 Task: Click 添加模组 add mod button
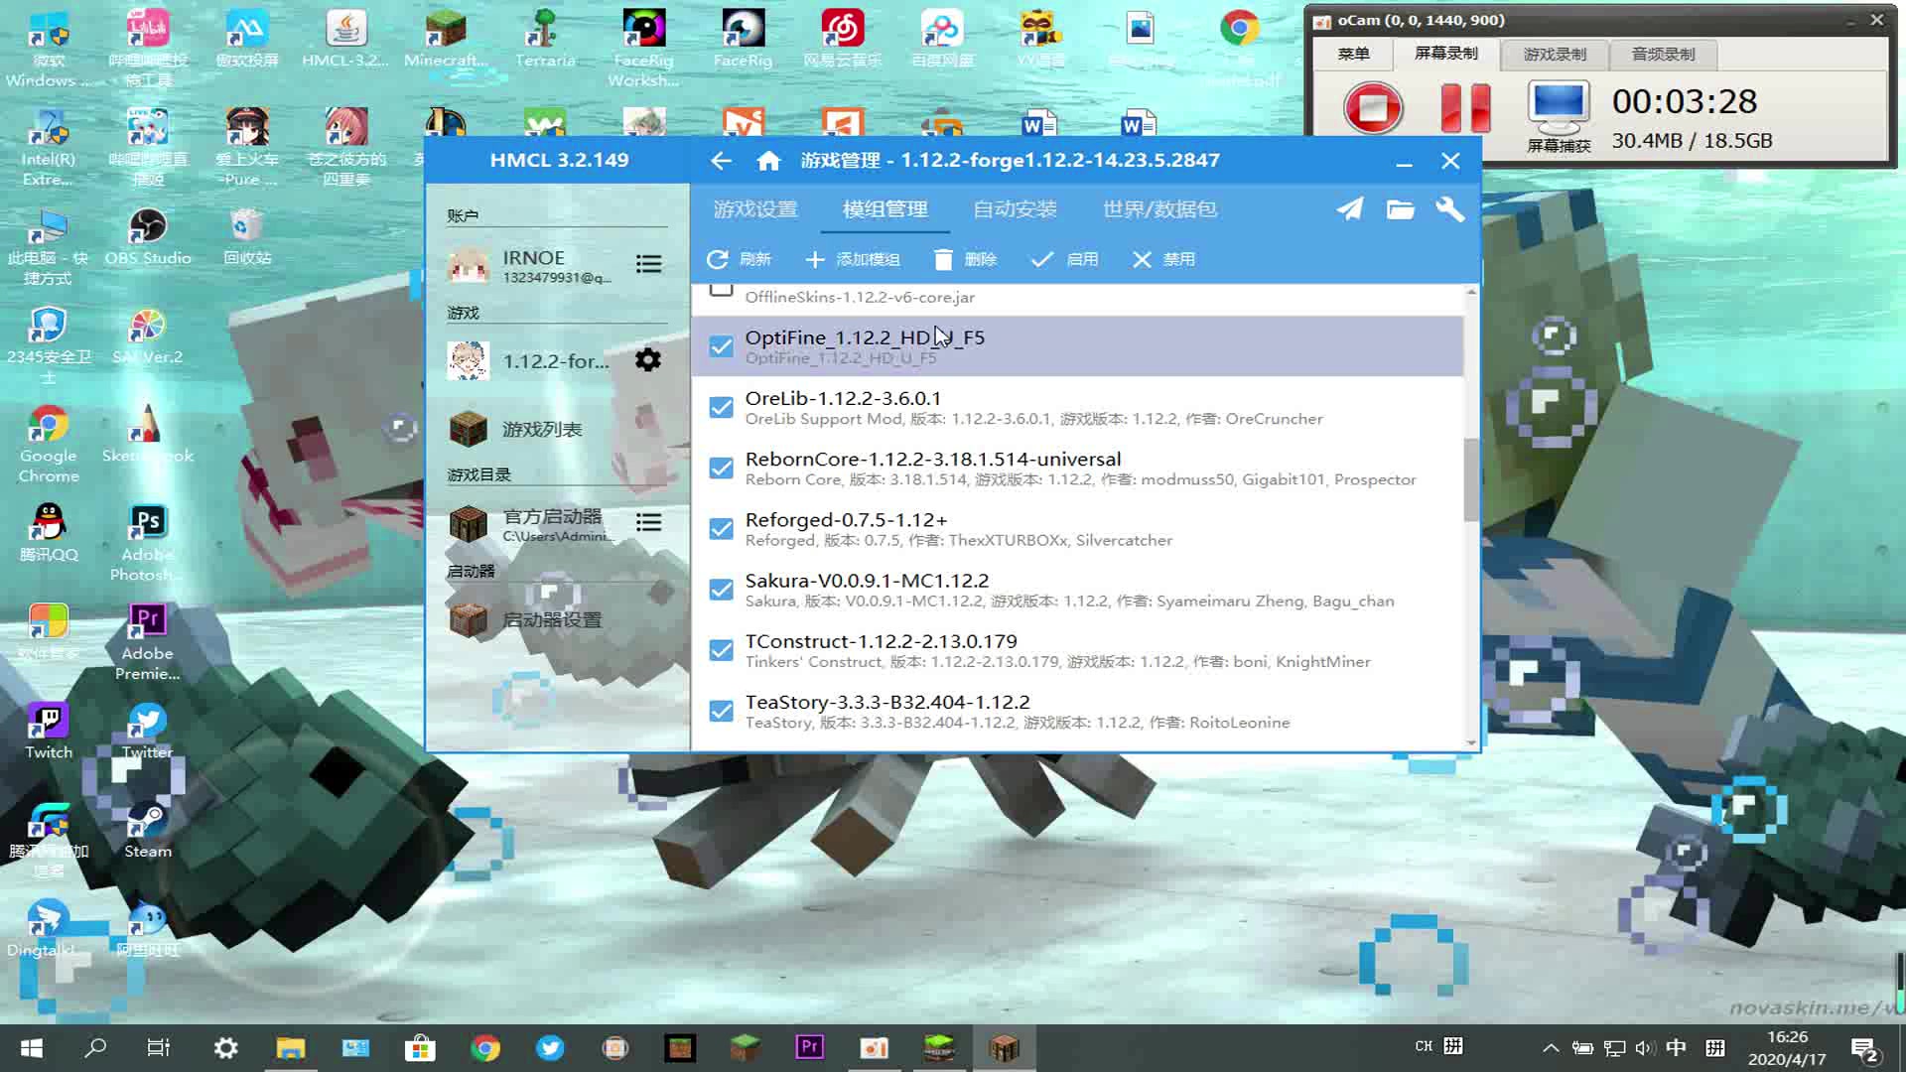click(853, 259)
